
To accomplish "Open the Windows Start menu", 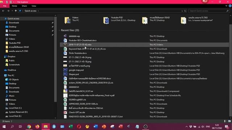I will point(4,127).
